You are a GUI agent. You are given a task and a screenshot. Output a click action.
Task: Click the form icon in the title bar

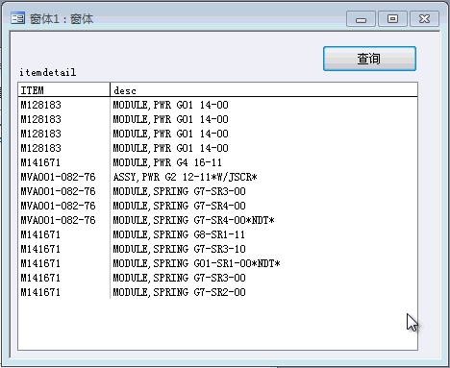(17, 18)
